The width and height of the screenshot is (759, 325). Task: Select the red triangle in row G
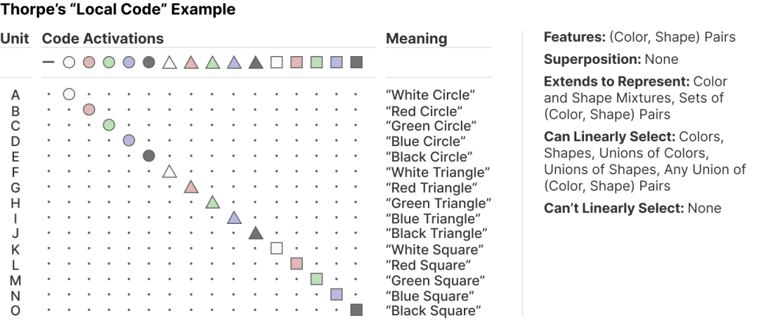191,187
